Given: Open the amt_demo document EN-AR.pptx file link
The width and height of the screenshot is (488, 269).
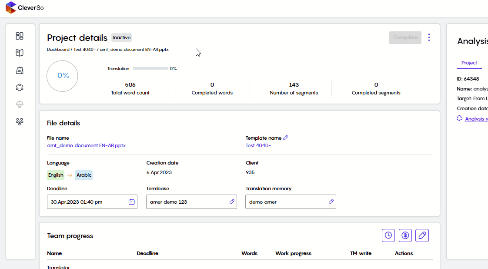Looking at the screenshot, I should click(87, 145).
